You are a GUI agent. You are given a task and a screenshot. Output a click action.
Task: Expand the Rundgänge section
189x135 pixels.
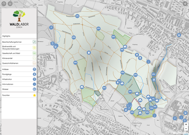click(19, 74)
